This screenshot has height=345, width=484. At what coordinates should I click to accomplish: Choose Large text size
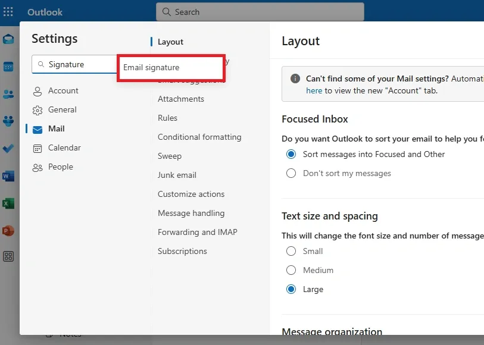pyautogui.click(x=291, y=289)
